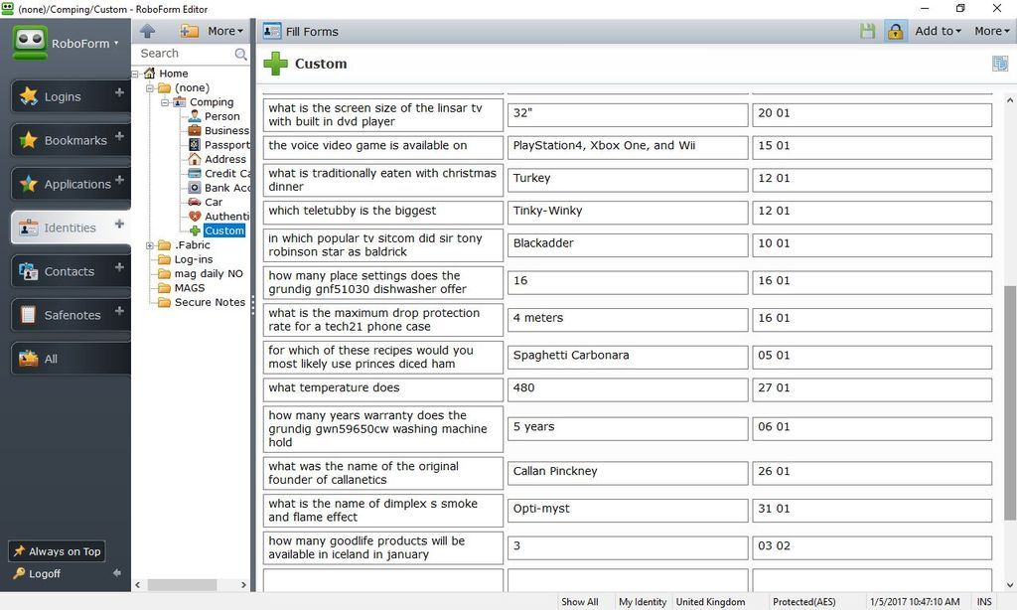Click United Kingdom in the status bar
1017x610 pixels.
(x=710, y=602)
